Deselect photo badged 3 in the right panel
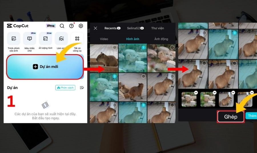The height and width of the screenshot is (153, 257). (x=234, y=33)
